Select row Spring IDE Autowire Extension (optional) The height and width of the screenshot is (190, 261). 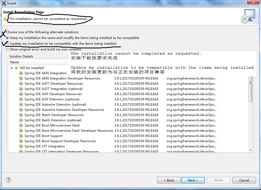click(x=128, y=105)
